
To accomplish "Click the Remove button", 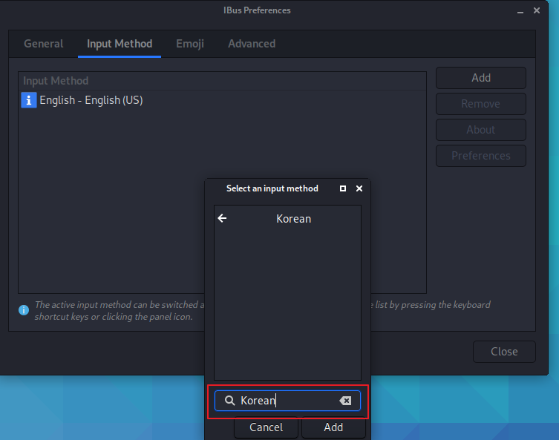I will pos(481,104).
